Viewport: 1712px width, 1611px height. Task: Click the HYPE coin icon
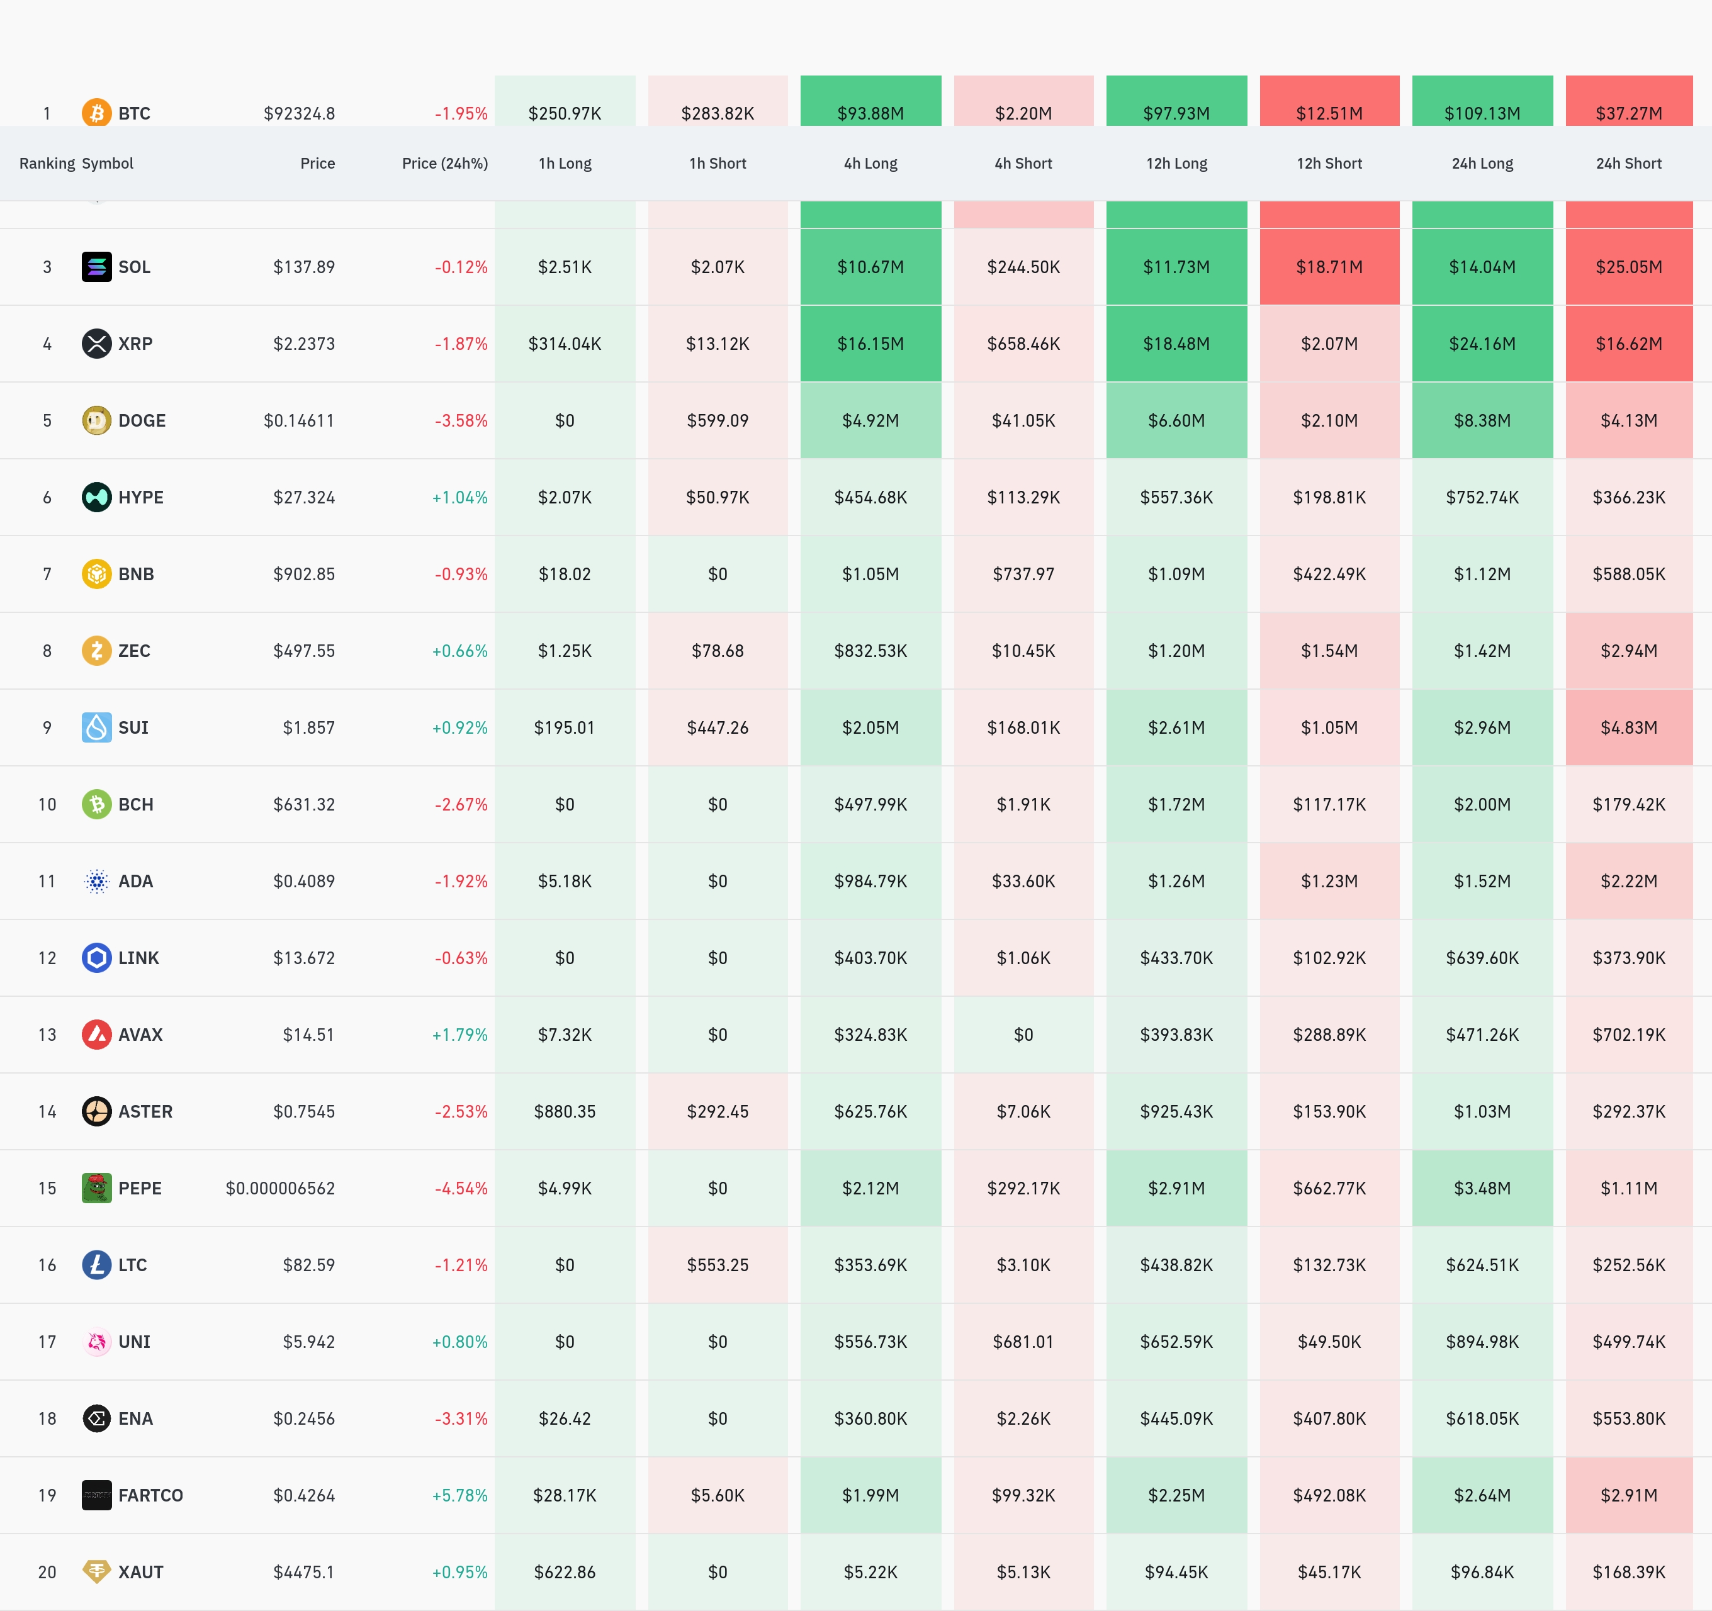pyautogui.click(x=96, y=497)
